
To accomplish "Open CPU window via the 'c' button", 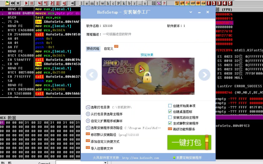I will coord(113,3).
